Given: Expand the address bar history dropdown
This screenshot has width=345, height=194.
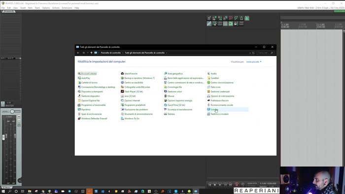Looking at the screenshot, I should pyautogui.click(x=250, y=53).
